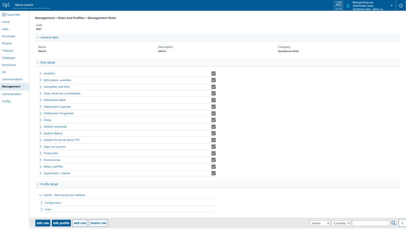Open the HR menu item
The image size is (406, 229).
point(4,72)
